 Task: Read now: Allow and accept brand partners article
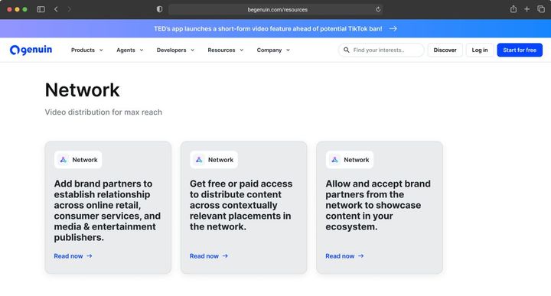344,256
